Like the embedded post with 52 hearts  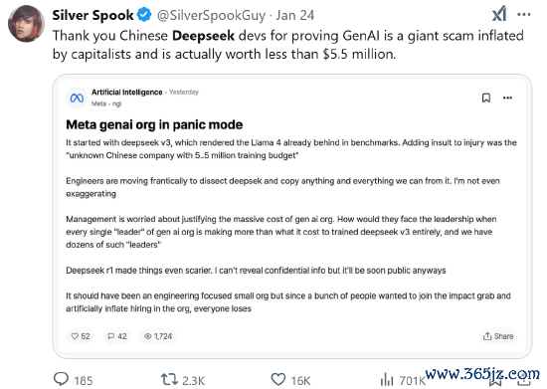point(81,336)
